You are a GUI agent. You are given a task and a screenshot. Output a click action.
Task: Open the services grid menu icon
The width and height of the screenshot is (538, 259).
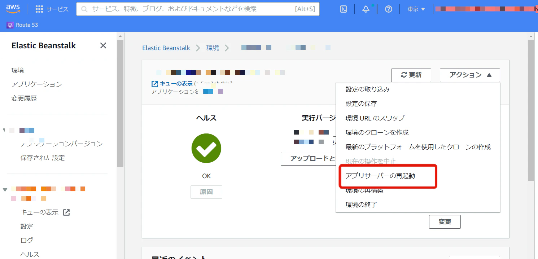(39, 9)
